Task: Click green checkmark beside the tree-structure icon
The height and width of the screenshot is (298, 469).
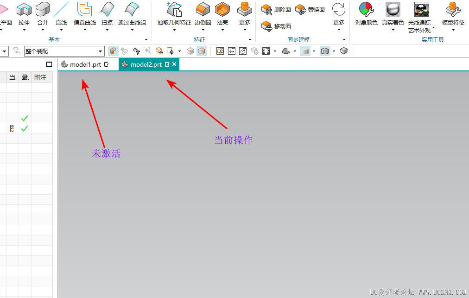Action: 25,129
